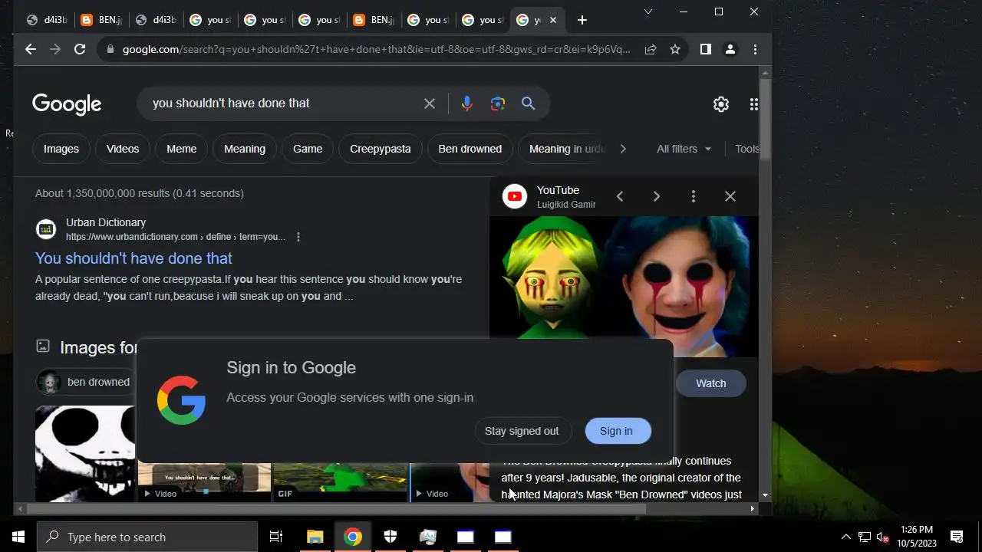This screenshot has height=552, width=982.
Task: Open Google quick settings gear
Action: (721, 104)
